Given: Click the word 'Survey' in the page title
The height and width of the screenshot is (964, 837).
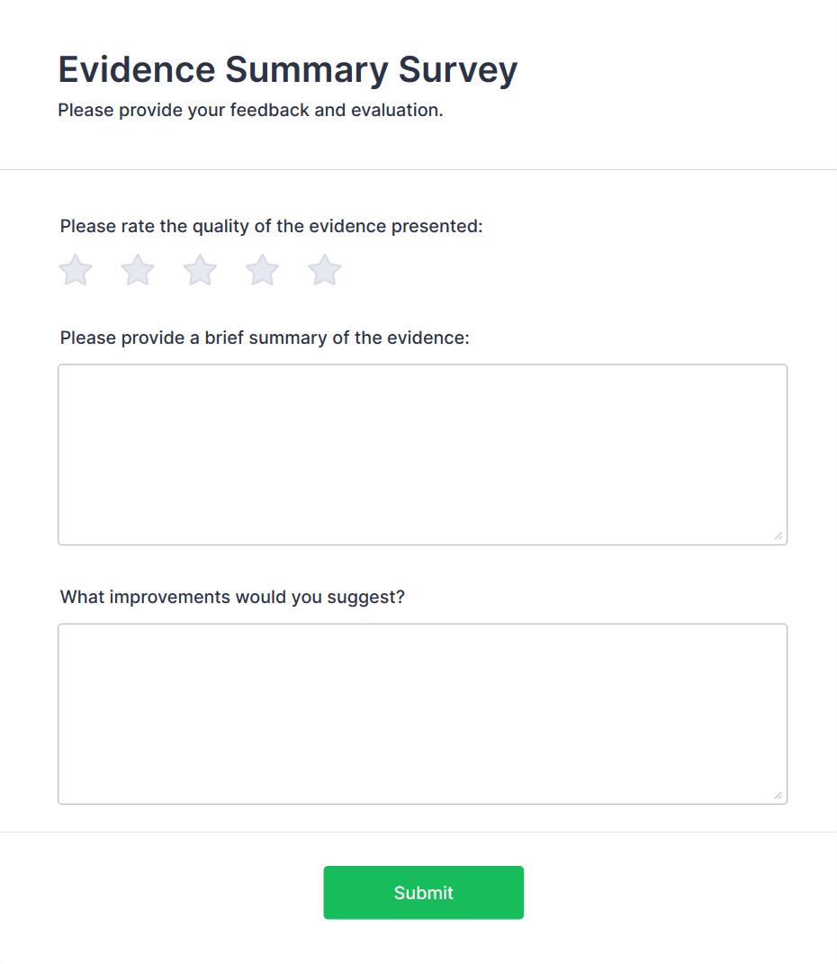Looking at the screenshot, I should pyautogui.click(x=459, y=69).
